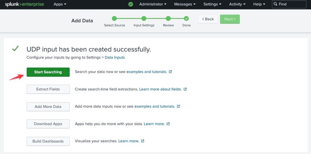Open Learn more about fields link
The width and height of the screenshot is (311, 154).
click(x=160, y=89)
